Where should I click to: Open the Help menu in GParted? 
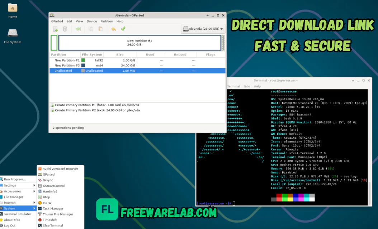point(120,21)
